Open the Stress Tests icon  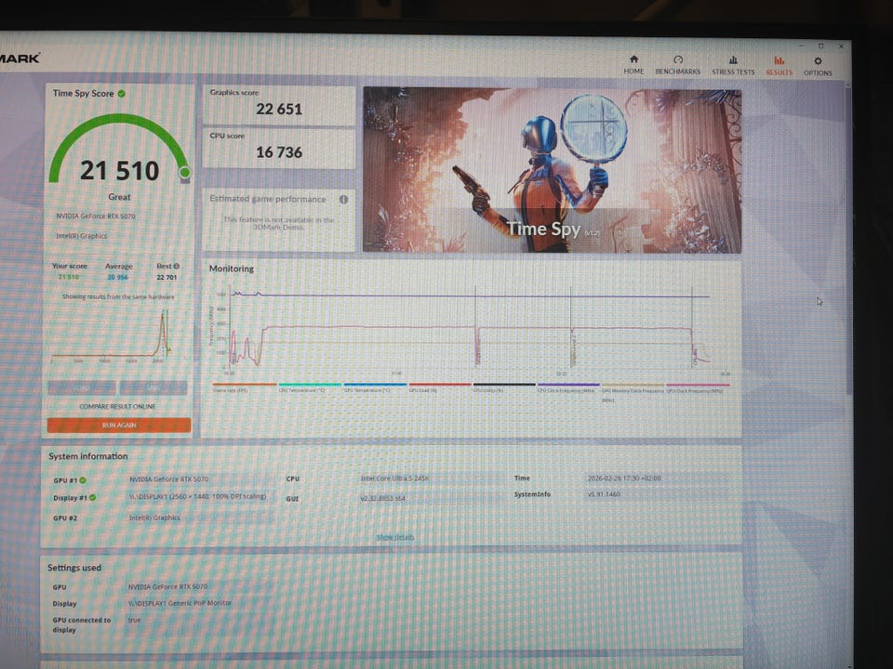point(733,59)
